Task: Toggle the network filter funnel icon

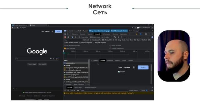Action: (72, 37)
